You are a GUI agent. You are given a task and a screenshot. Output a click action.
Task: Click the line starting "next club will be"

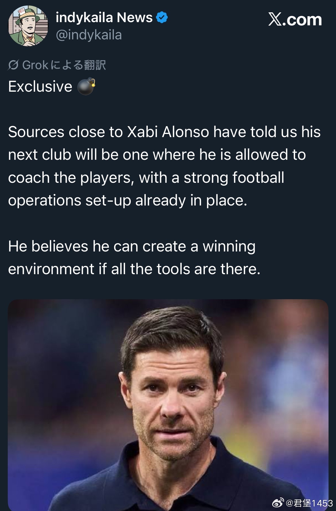click(x=157, y=155)
